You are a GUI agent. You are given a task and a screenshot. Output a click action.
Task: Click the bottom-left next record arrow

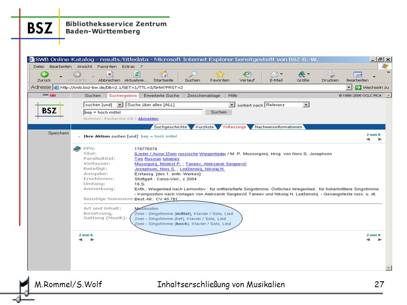click(x=92, y=240)
